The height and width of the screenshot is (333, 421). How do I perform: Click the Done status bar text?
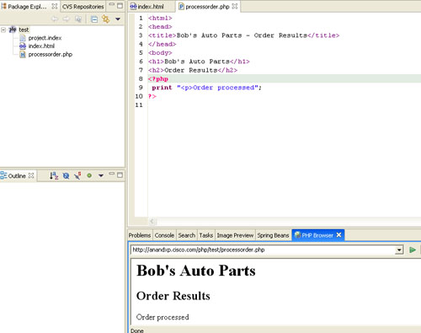tap(137, 330)
